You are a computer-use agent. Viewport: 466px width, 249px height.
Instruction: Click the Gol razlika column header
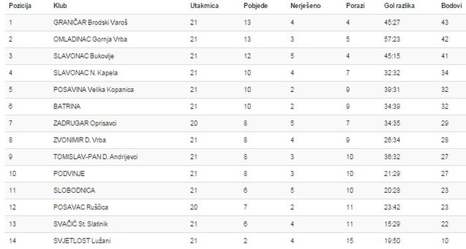(399, 6)
